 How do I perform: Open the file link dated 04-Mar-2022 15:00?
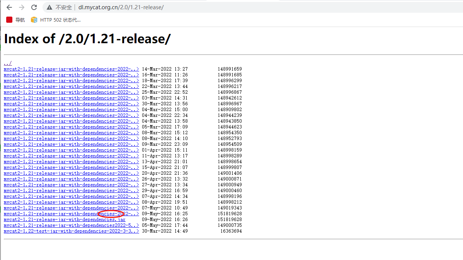point(71,110)
